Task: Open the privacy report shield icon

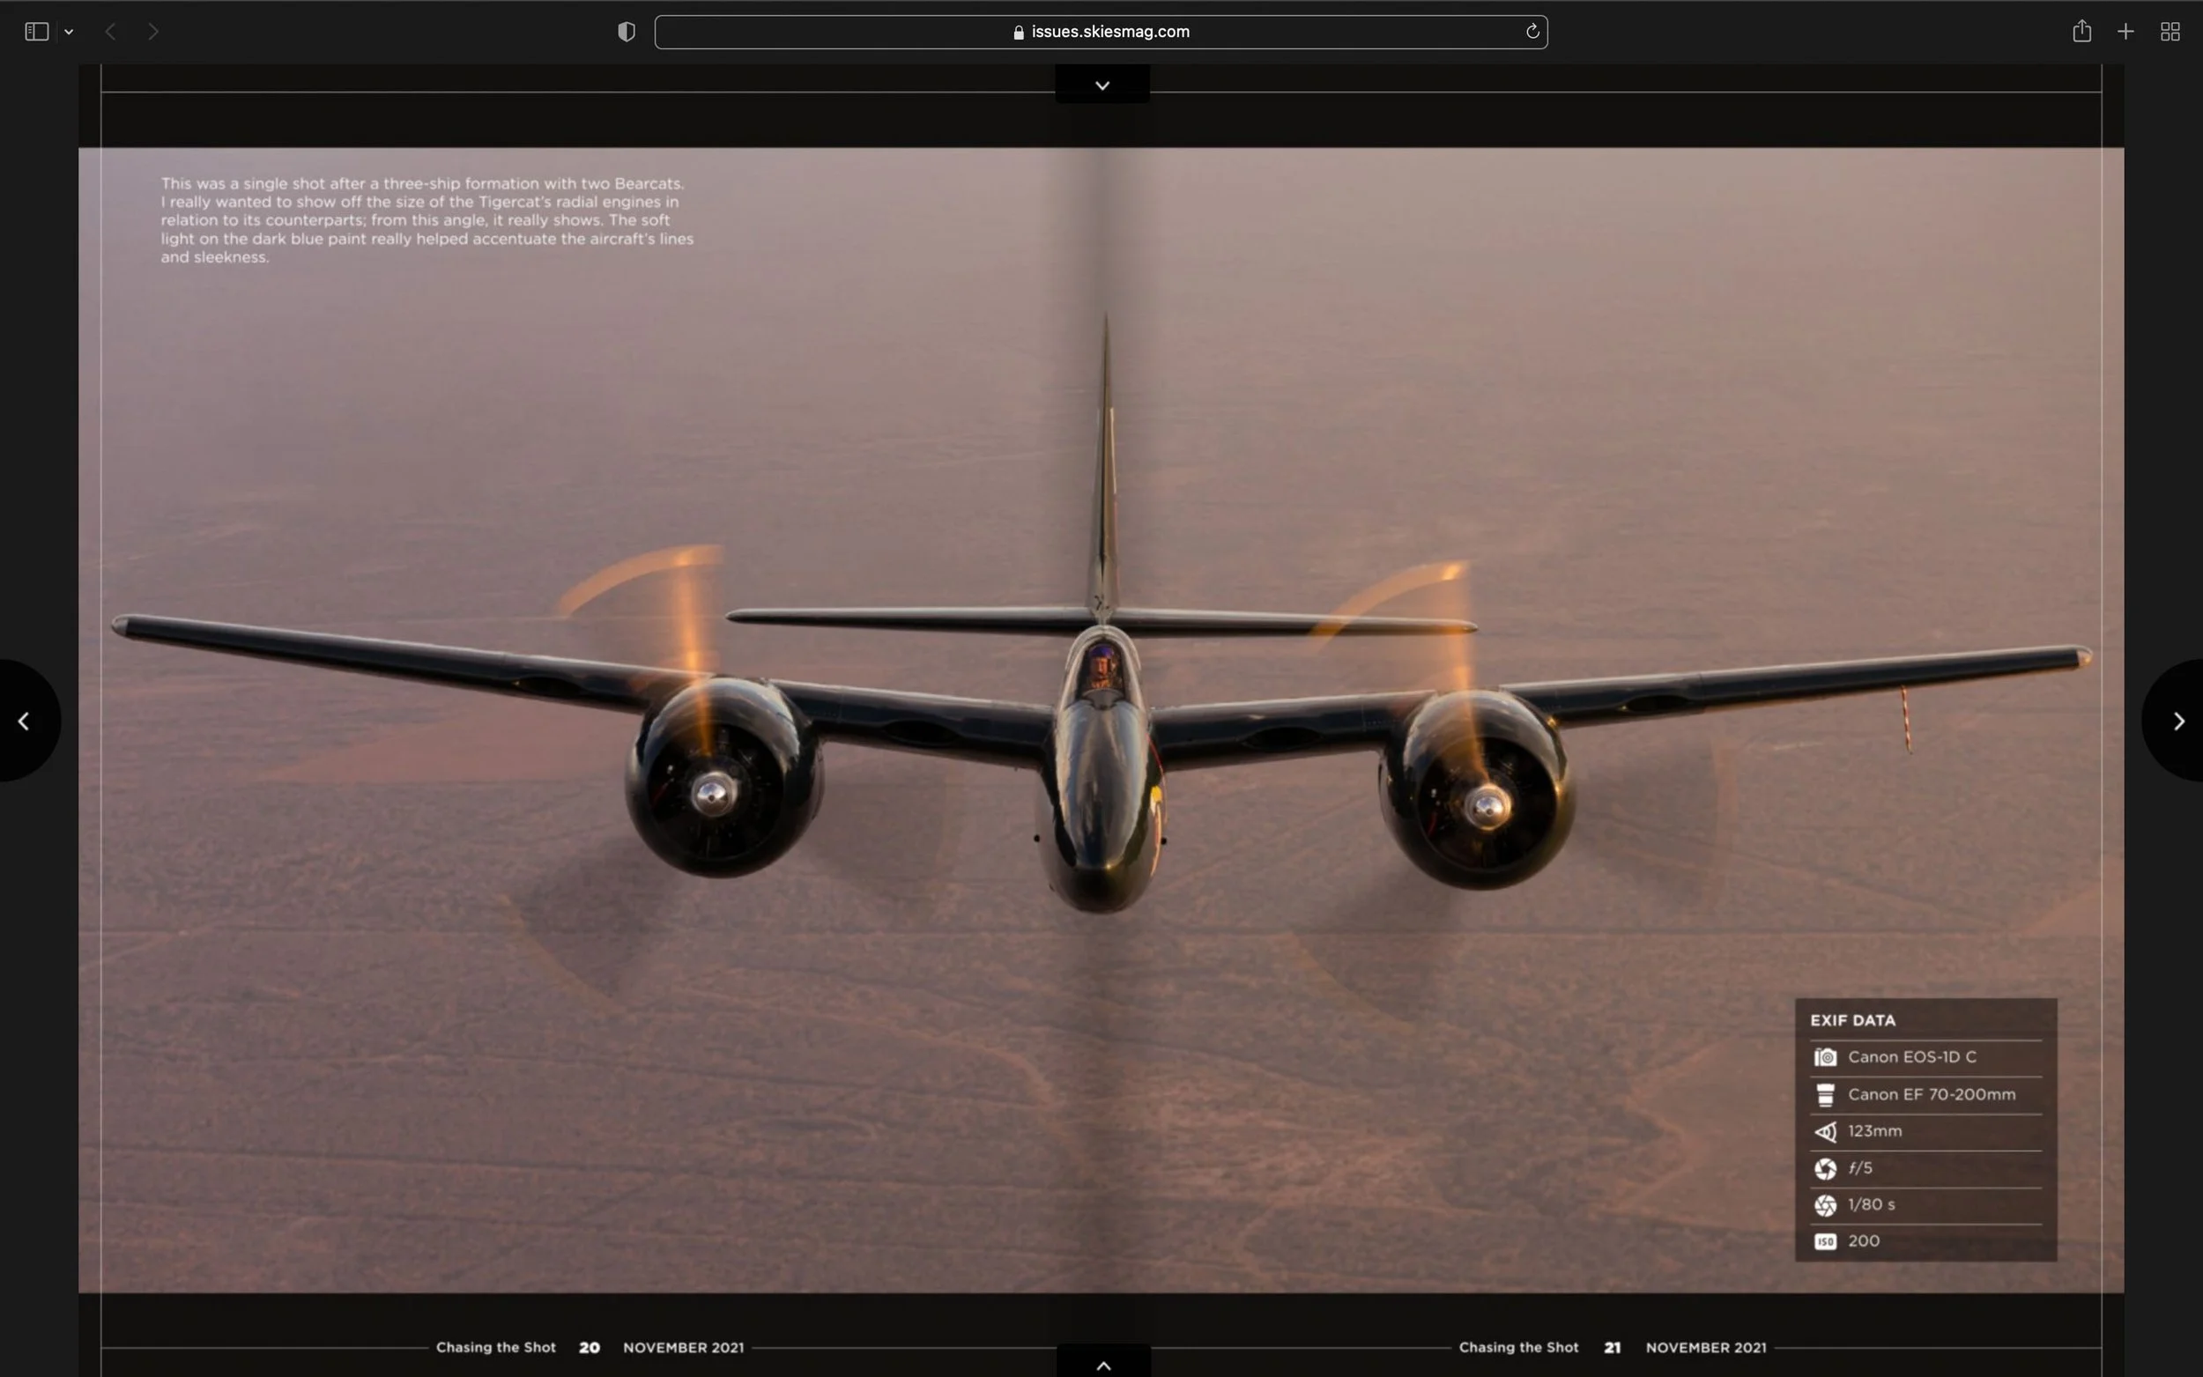Action: point(626,32)
